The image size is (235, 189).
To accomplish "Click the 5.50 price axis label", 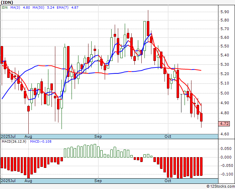I will (225, 46).
